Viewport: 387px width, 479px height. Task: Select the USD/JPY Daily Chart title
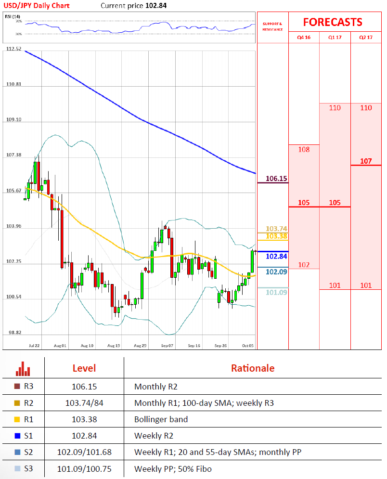37,5
